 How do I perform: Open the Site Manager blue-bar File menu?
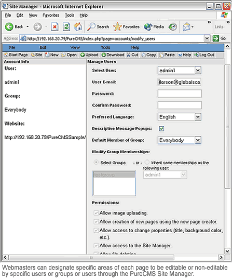coord(12,47)
